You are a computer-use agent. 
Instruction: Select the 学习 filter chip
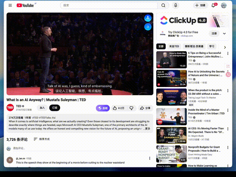tap(212, 46)
